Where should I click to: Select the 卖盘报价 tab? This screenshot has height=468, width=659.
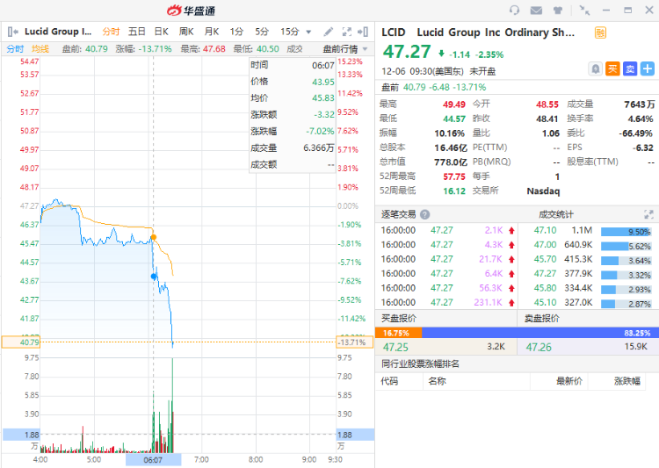(541, 318)
